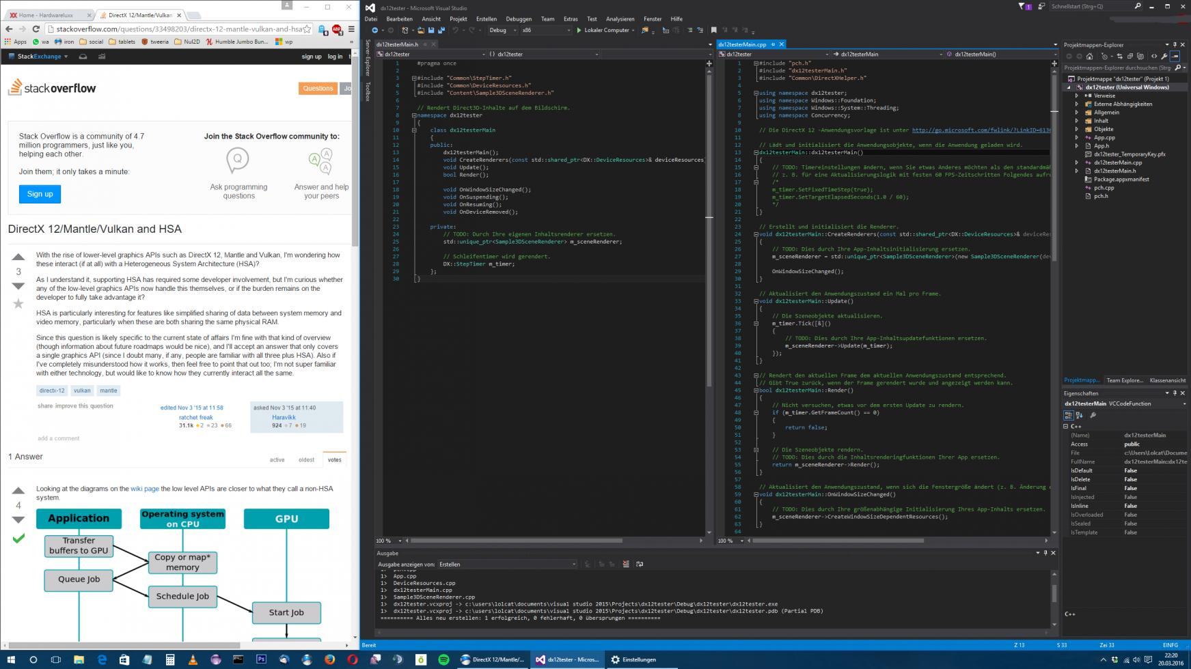This screenshot has width=1191, height=669.
Task: Favorite the question with the star icon
Action: tap(18, 304)
